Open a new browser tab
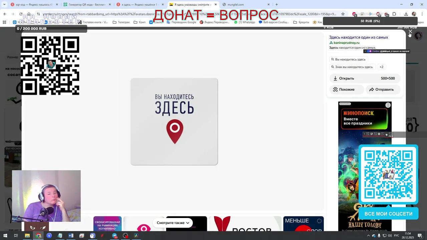427x240 pixels. (x=277, y=5)
